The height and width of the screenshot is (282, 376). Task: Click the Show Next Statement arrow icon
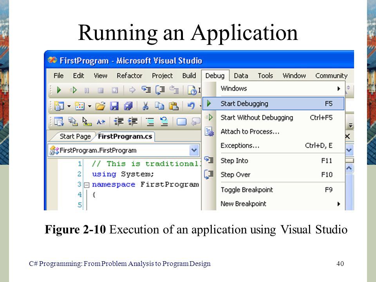tap(132, 90)
